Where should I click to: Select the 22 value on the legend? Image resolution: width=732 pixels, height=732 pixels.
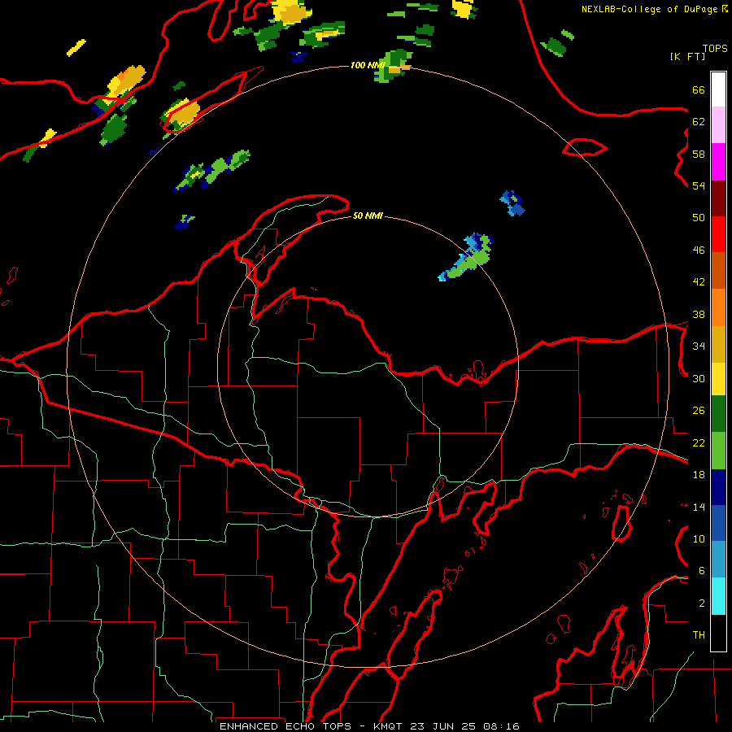[x=699, y=442]
